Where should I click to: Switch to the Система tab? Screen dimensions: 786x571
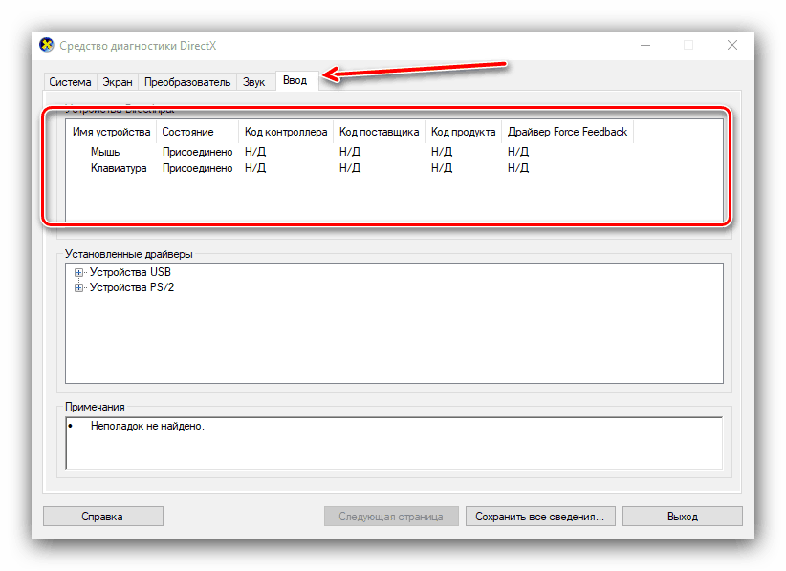[70, 82]
